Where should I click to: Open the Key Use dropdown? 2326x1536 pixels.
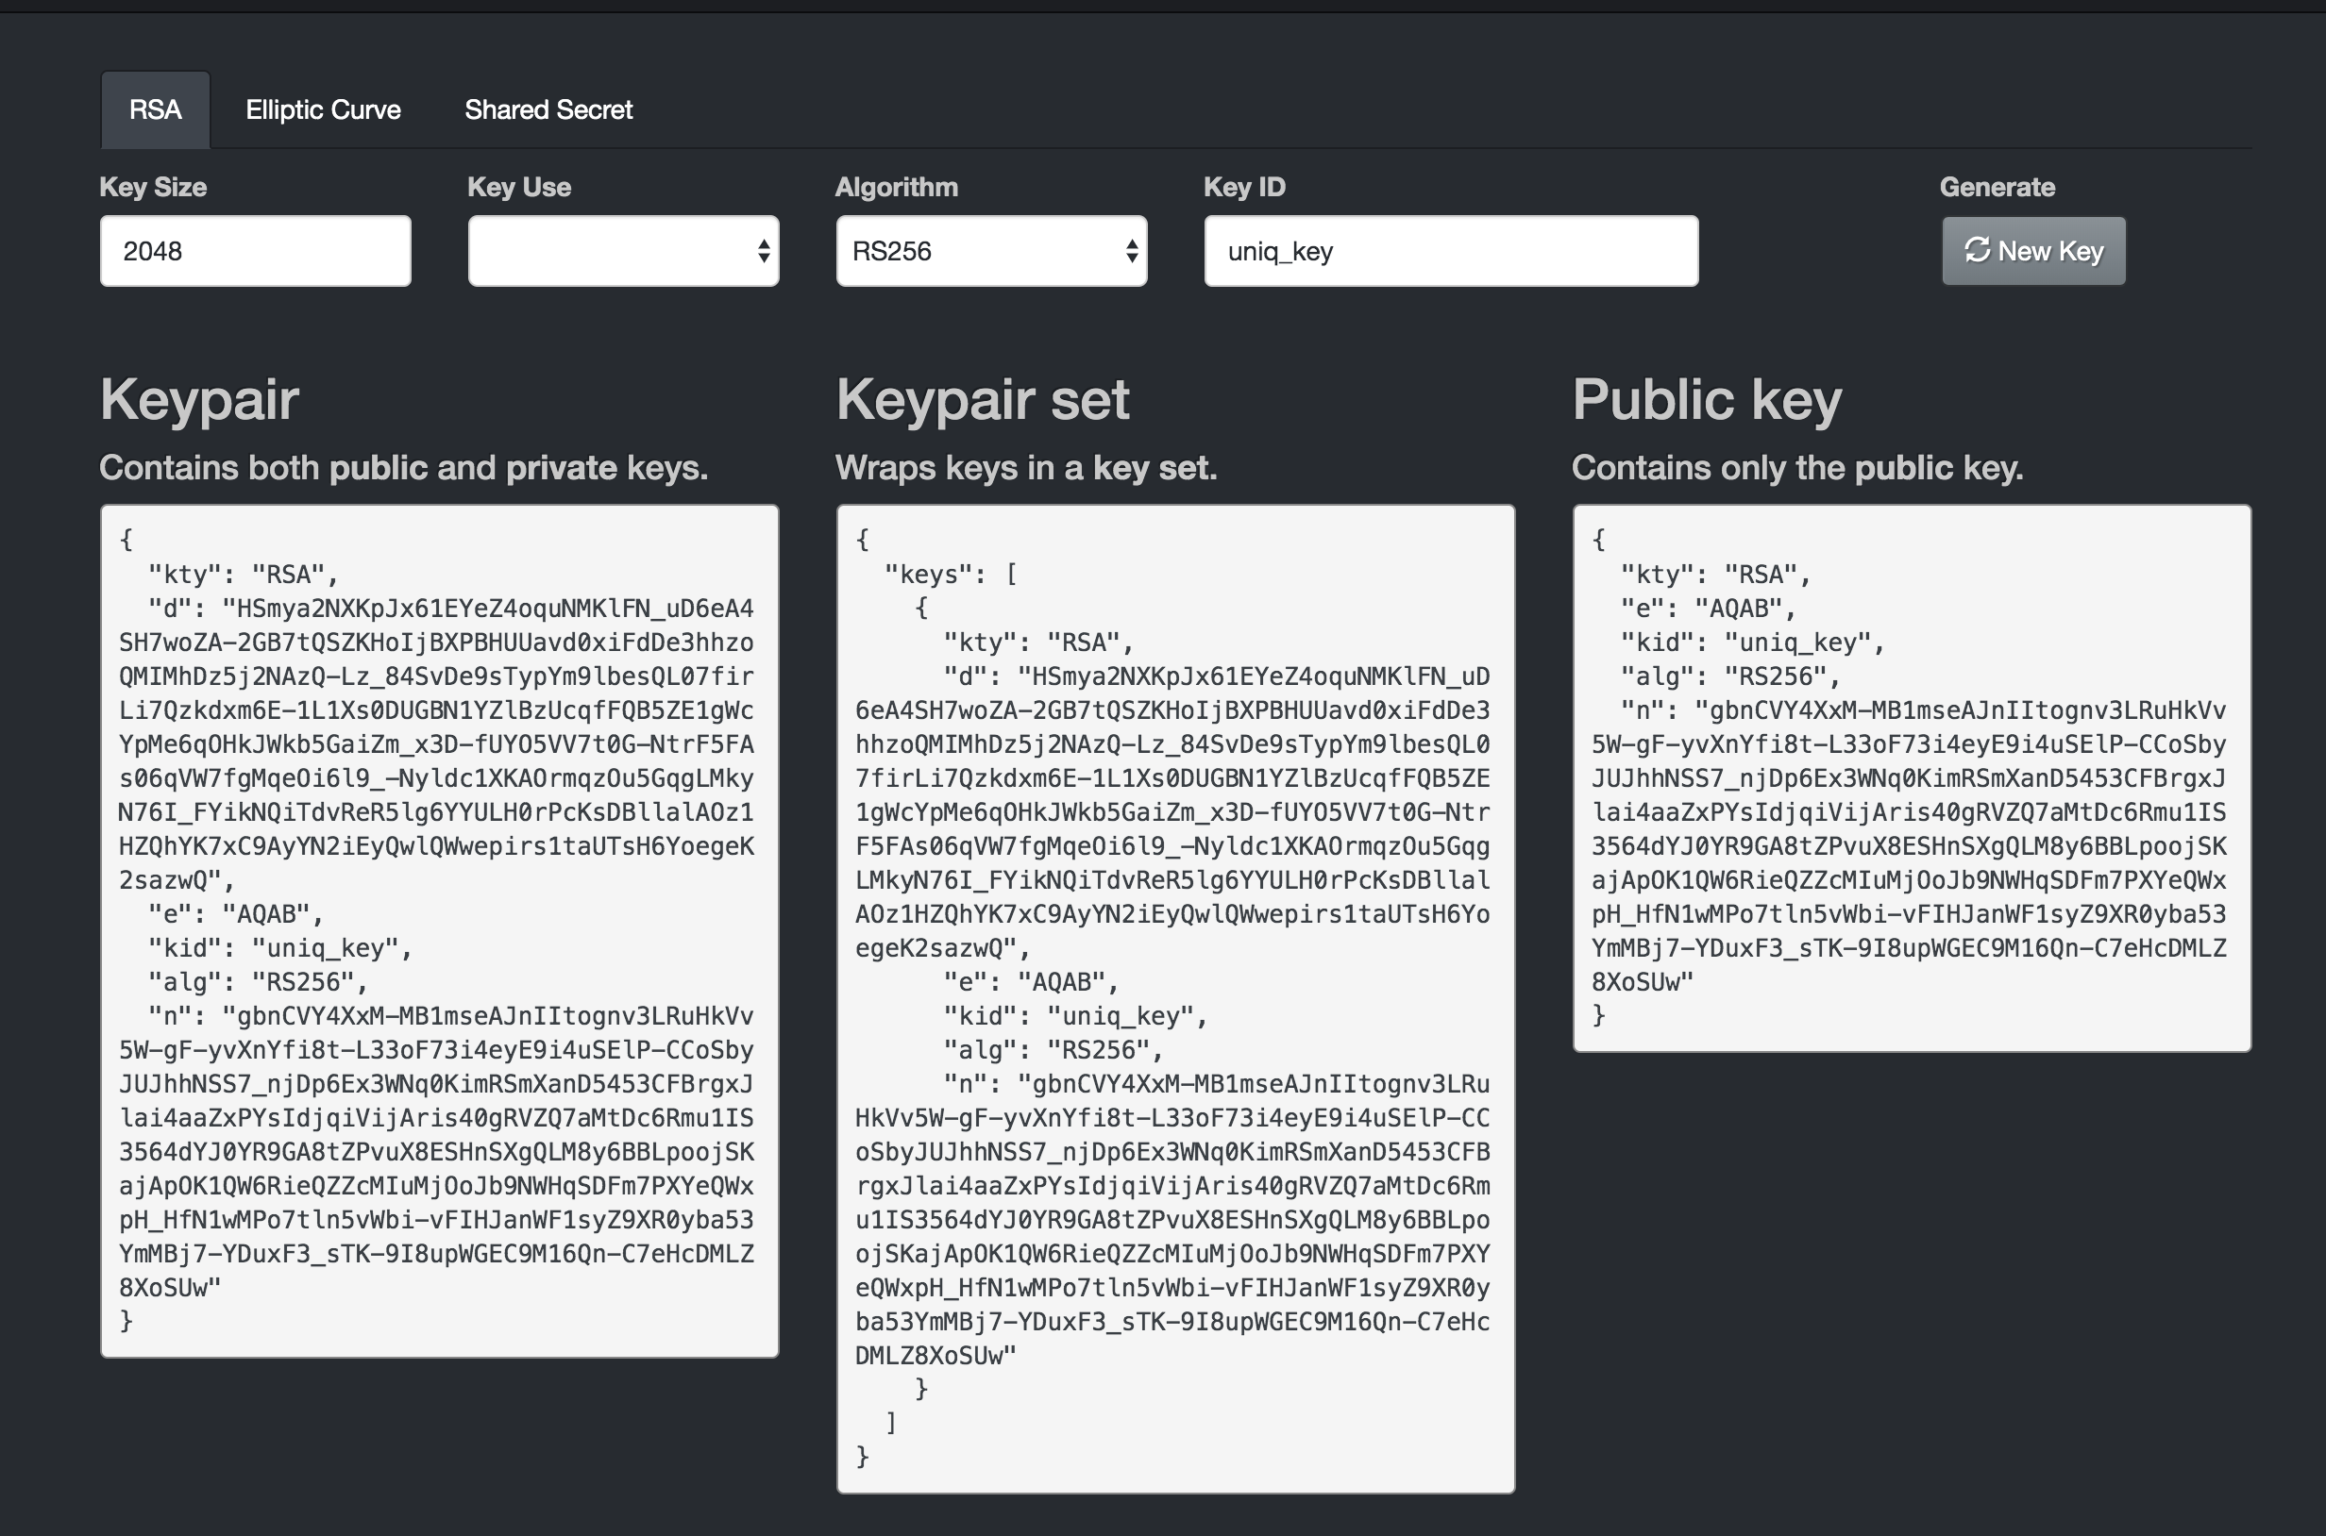click(621, 252)
